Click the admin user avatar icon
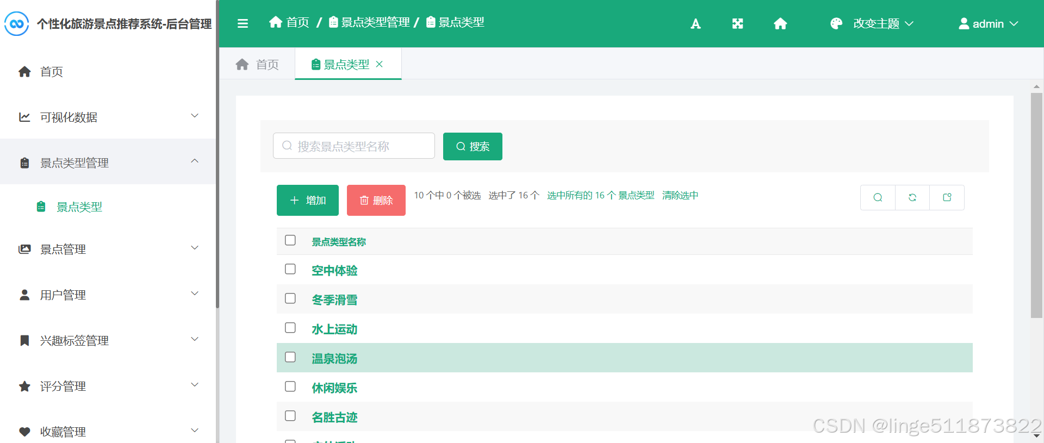The width and height of the screenshot is (1044, 443). tap(964, 23)
